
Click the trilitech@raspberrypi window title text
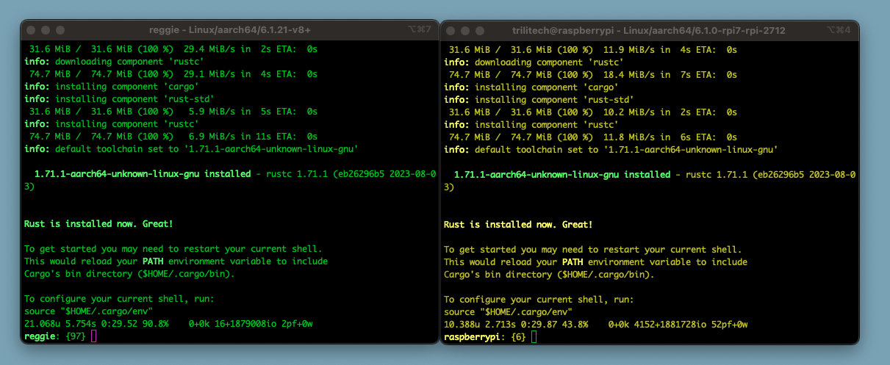point(649,30)
